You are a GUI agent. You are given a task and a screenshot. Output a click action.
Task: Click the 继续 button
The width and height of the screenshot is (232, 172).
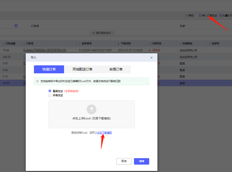coord(142,161)
